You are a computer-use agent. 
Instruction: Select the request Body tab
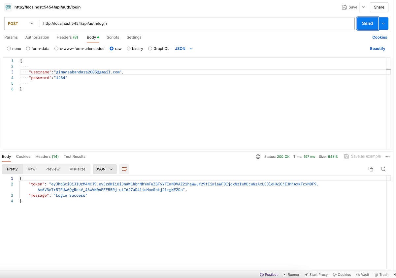pyautogui.click(x=93, y=37)
